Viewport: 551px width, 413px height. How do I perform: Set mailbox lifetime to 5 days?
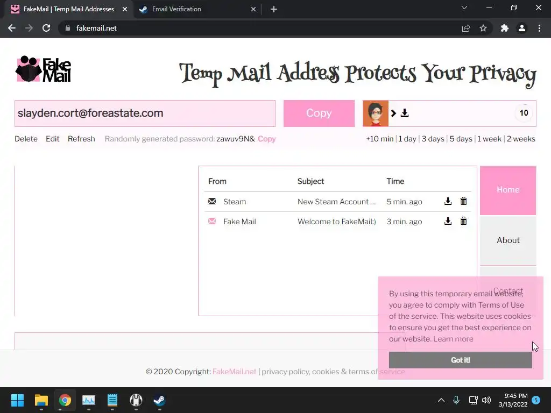pos(461,139)
